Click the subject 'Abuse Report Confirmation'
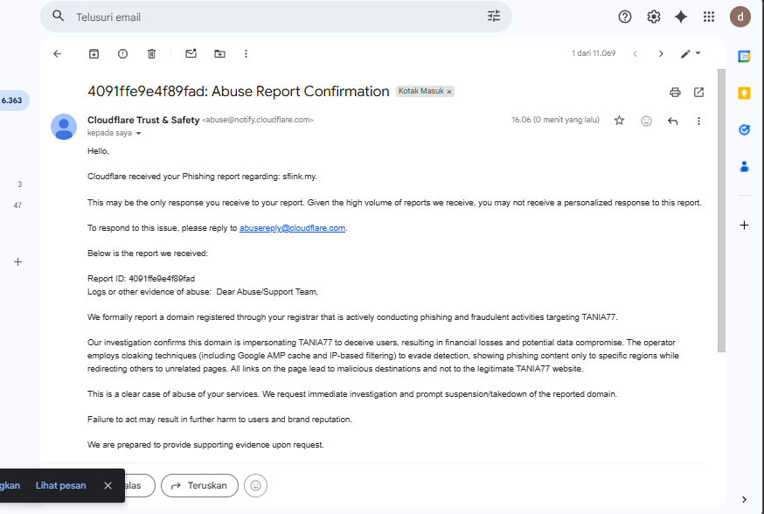764x514 pixels. [x=300, y=91]
